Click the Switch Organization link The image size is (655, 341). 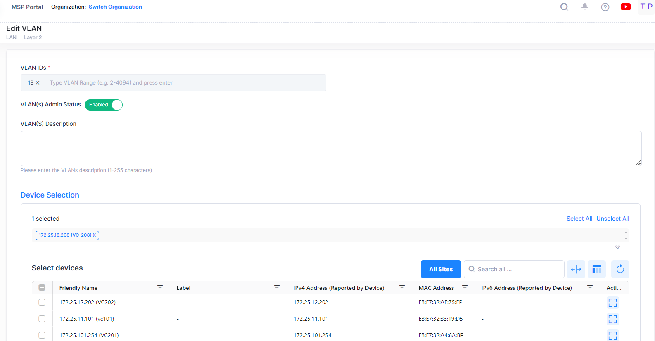click(115, 7)
